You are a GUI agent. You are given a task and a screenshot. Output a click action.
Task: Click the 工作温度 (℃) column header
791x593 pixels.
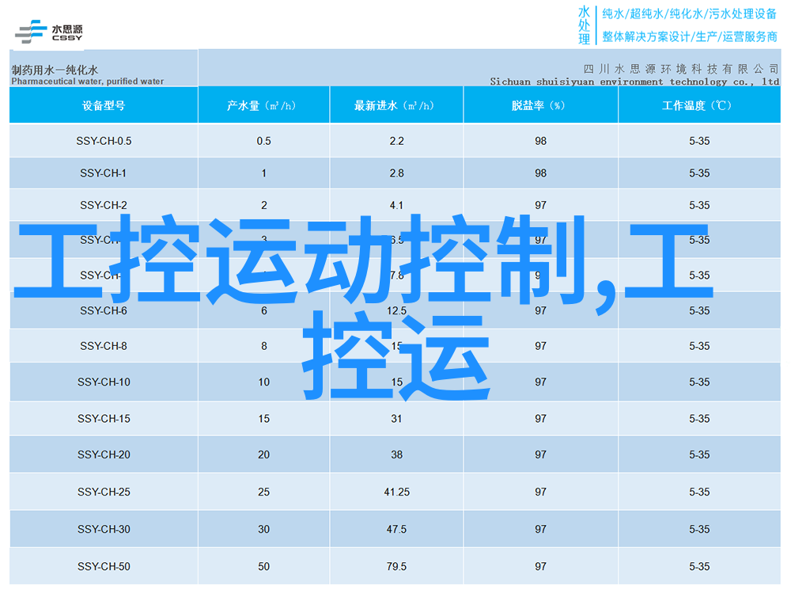tap(698, 105)
